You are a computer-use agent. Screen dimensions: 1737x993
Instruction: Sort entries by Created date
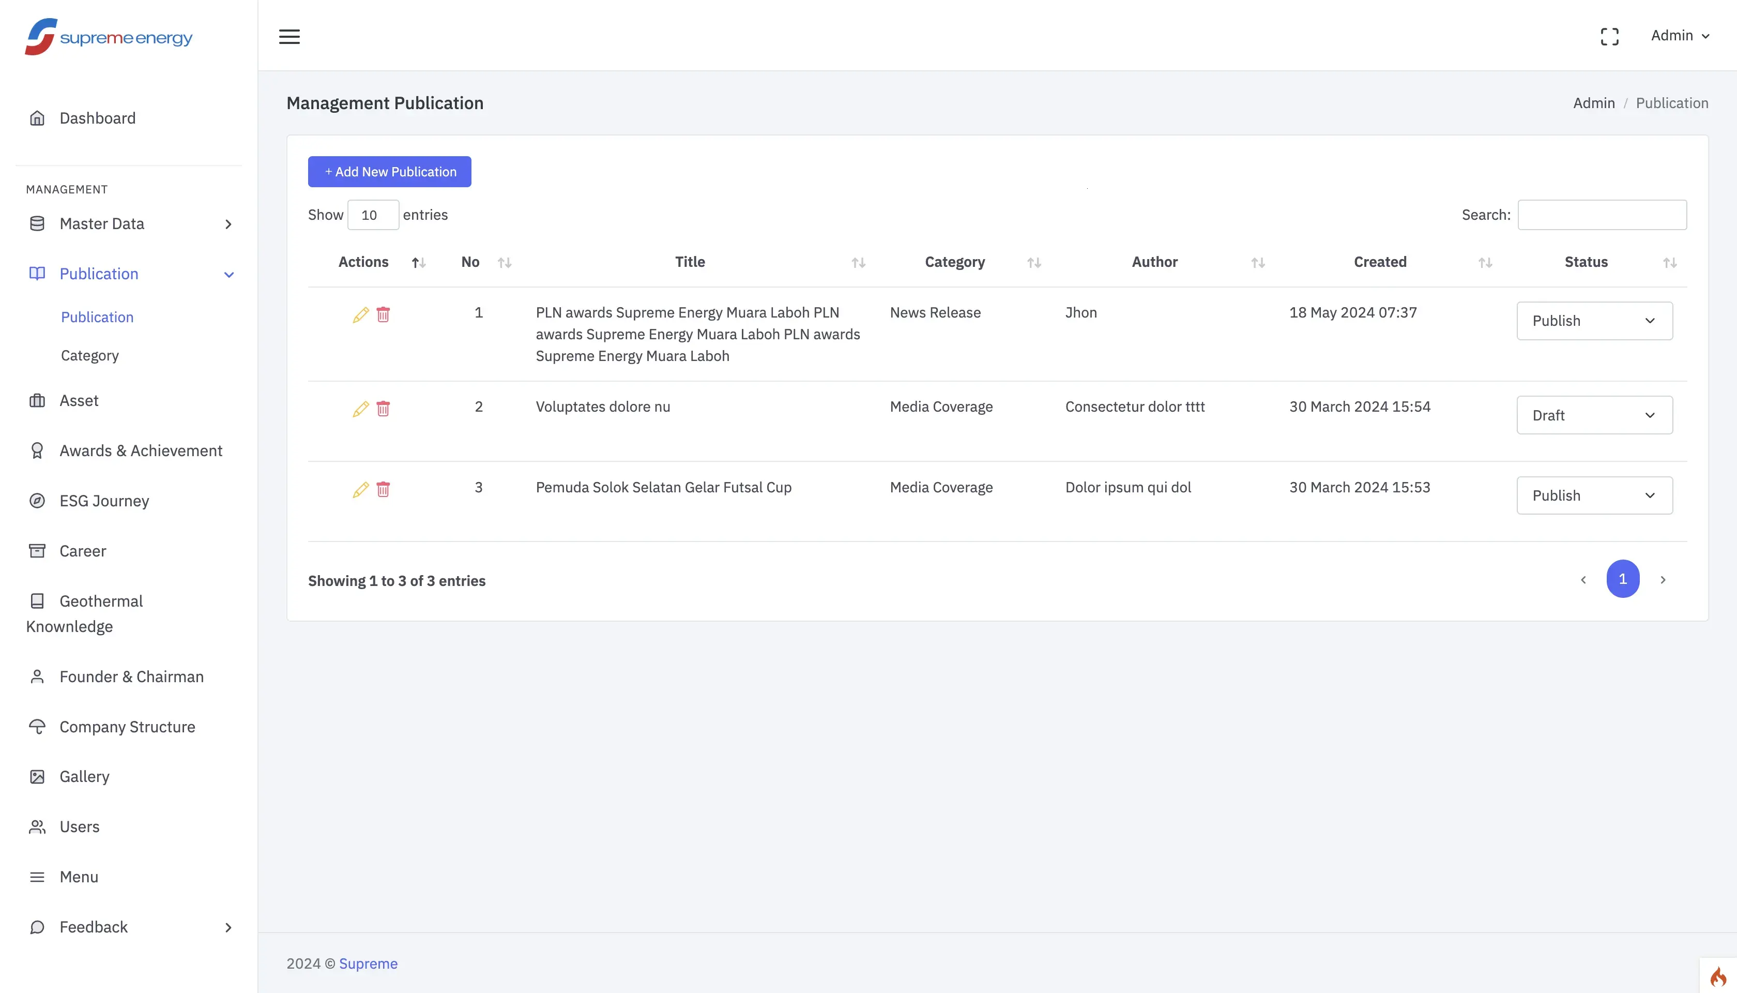click(1380, 262)
